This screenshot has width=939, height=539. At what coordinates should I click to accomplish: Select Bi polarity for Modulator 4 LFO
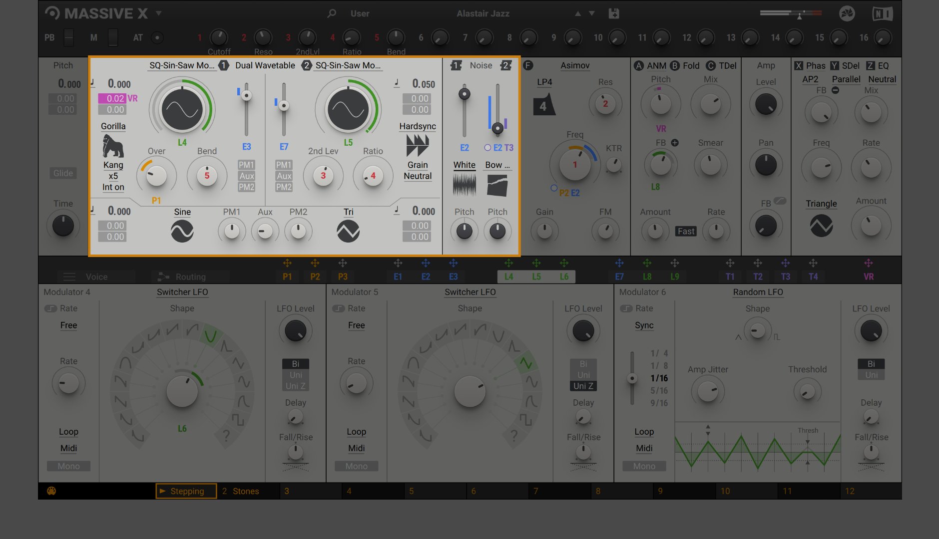296,364
